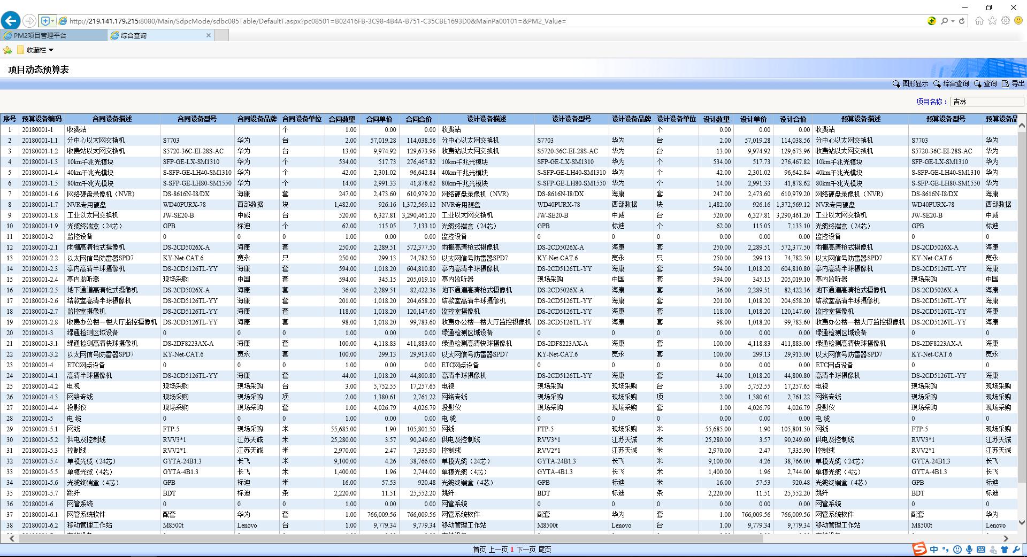
Task: Open the gear Tools settings icon
Action: pyautogui.click(x=1006, y=21)
